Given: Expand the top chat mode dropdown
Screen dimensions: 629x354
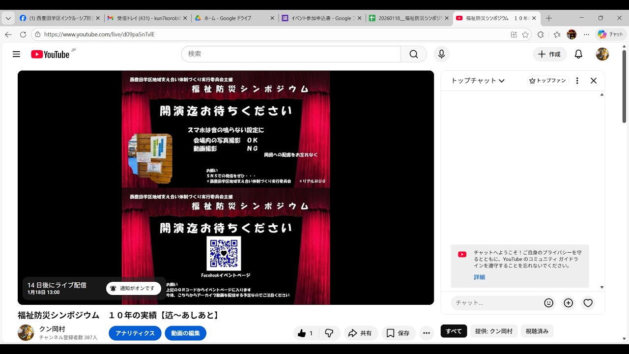Looking at the screenshot, I should pos(478,81).
